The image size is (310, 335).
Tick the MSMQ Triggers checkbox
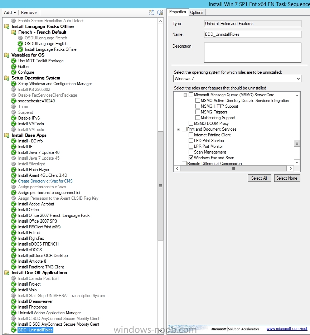pyautogui.click(x=198, y=112)
